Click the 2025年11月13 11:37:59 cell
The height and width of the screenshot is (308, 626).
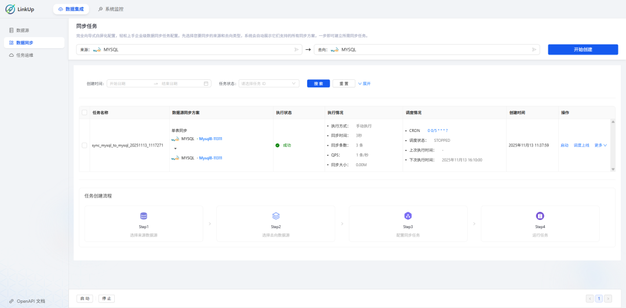(529, 145)
